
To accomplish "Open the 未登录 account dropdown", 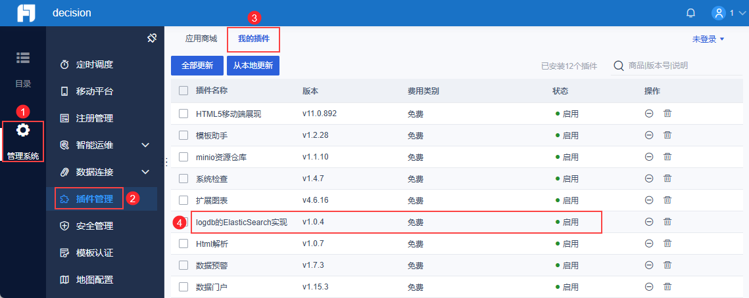I will (708, 39).
